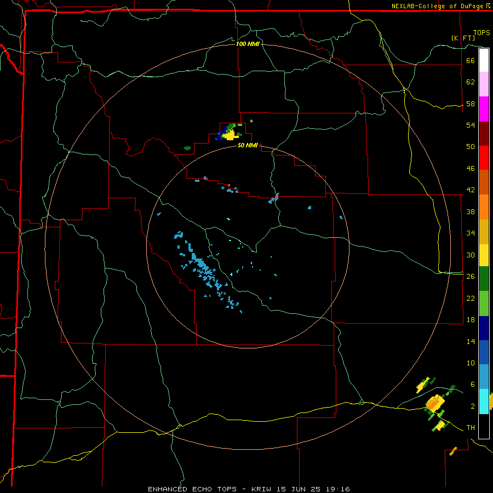This screenshot has height=493, width=493.
Task: Click the legend value 30
Action: coord(471,255)
